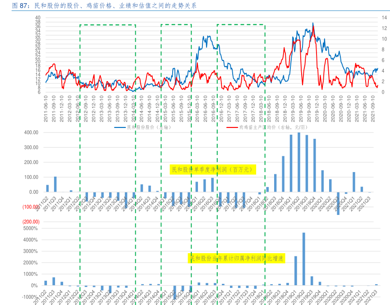Screen dimensions: 390x305
Task: Click the date label '2016-06-10'
Action: [205, 109]
